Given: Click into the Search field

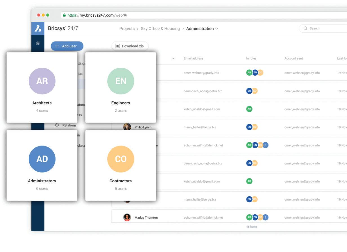Looking at the screenshot, I should pos(323,28).
